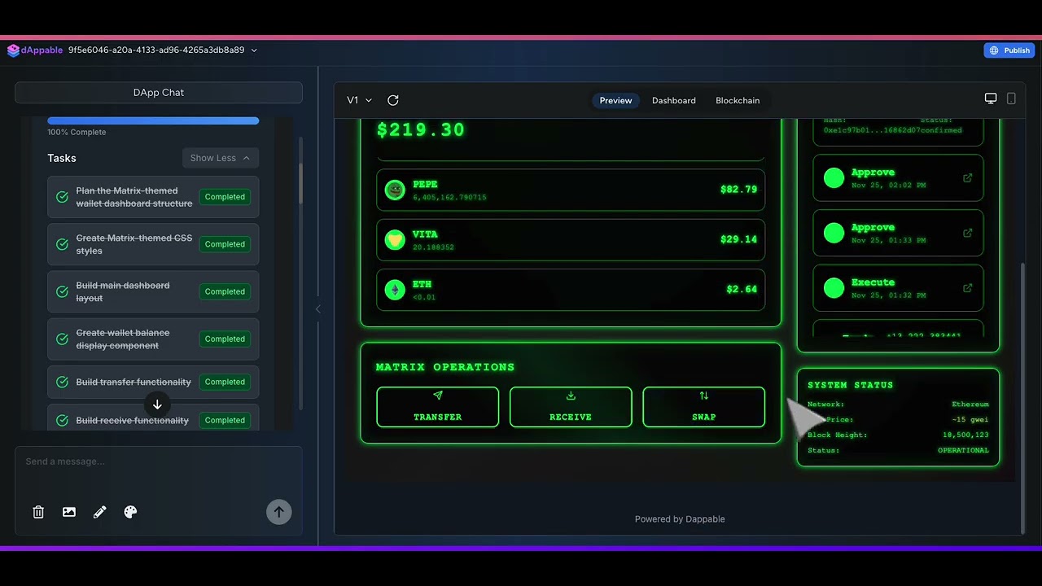Click the scroll-down arrow in chat

click(x=157, y=405)
